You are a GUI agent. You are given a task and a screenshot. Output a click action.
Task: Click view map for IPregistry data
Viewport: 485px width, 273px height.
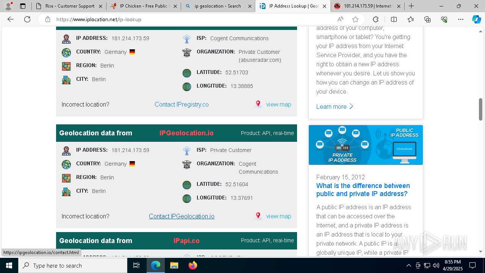point(278,104)
